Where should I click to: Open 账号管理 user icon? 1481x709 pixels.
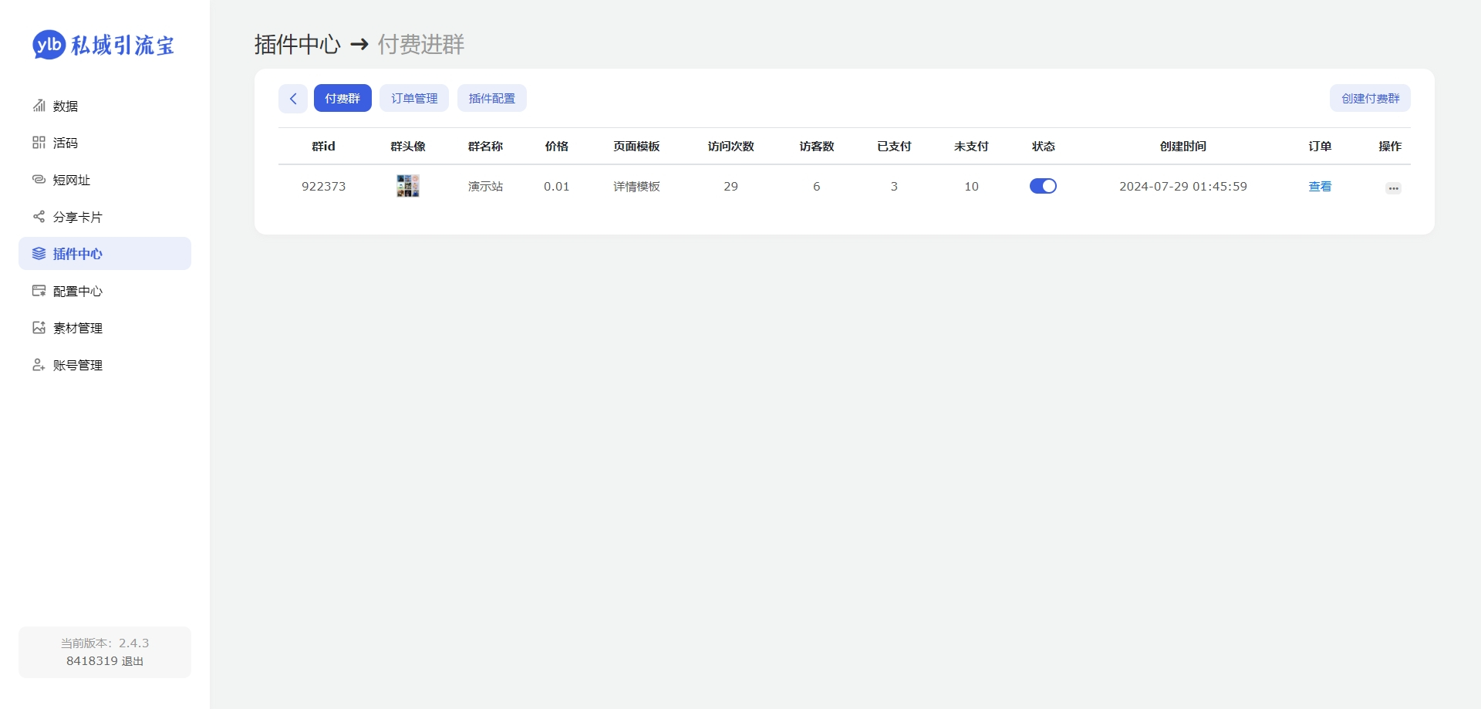point(39,365)
